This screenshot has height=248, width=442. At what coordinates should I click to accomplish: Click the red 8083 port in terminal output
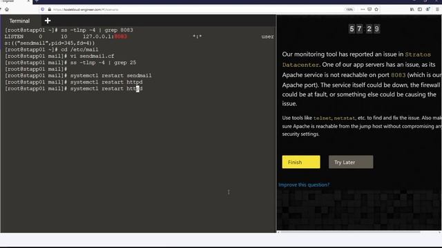(x=121, y=37)
